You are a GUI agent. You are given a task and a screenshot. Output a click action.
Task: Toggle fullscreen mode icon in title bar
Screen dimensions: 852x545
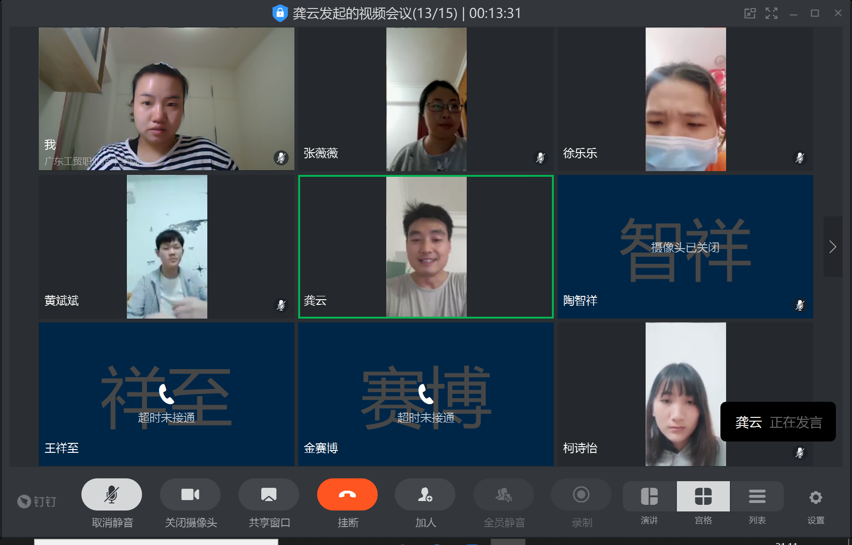coord(772,13)
